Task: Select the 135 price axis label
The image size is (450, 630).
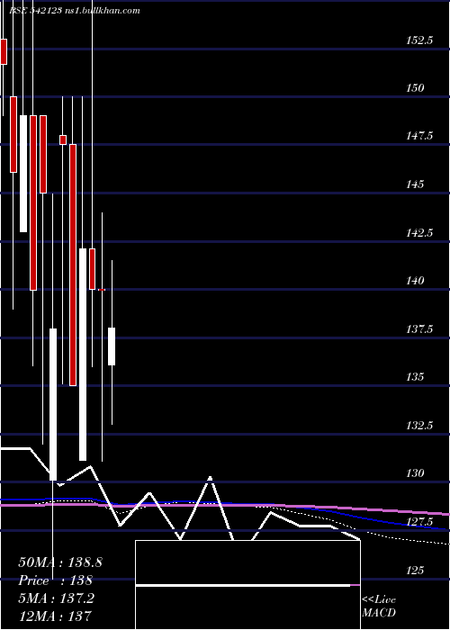Action: click(415, 376)
